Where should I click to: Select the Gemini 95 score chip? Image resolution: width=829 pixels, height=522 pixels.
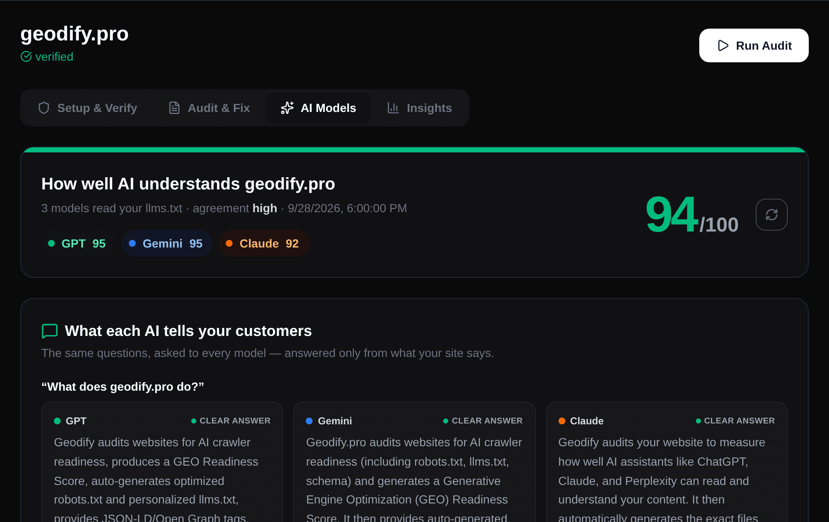pos(167,243)
